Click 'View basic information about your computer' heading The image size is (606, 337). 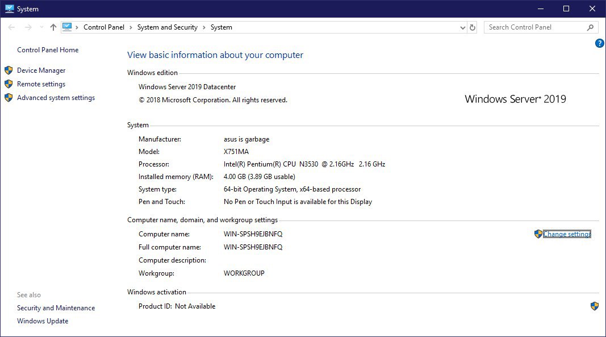coord(215,55)
